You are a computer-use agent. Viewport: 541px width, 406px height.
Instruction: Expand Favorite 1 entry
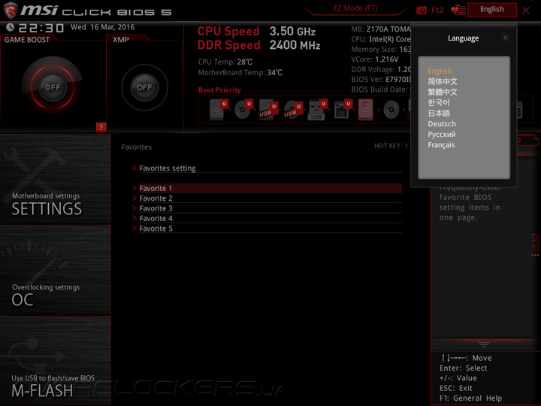[x=267, y=188]
